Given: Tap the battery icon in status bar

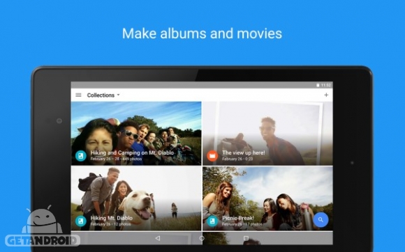Looking at the screenshot, I should [x=318, y=85].
